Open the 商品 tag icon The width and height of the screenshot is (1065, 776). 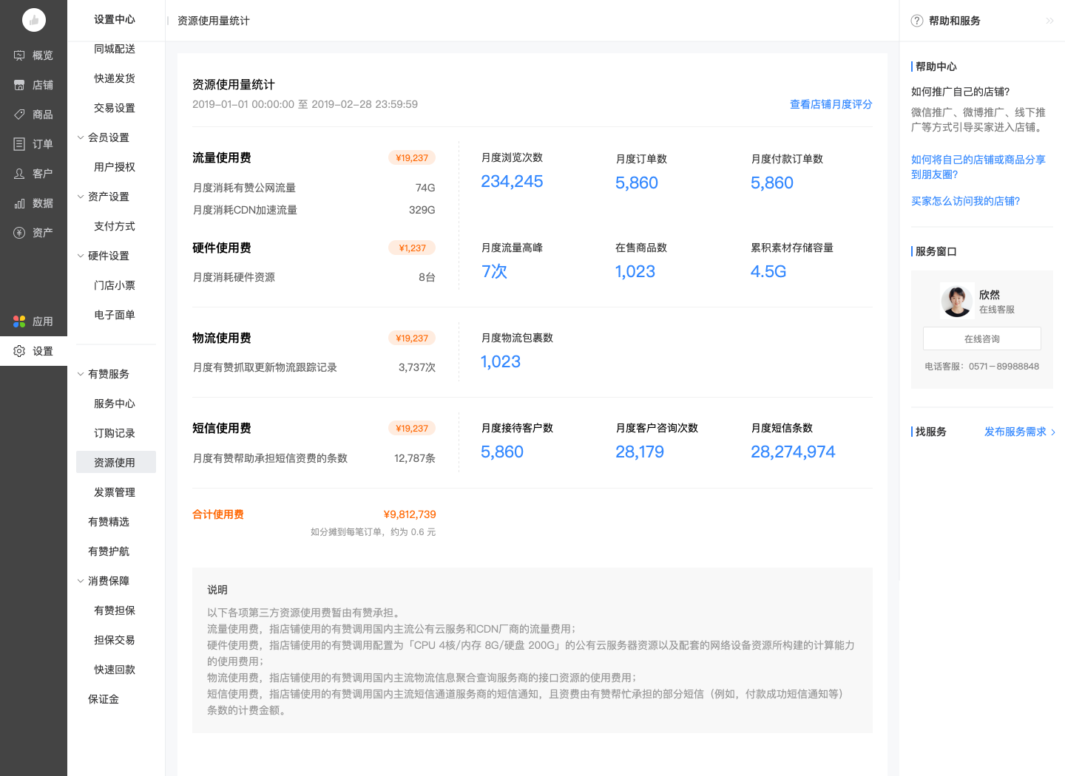(x=19, y=115)
